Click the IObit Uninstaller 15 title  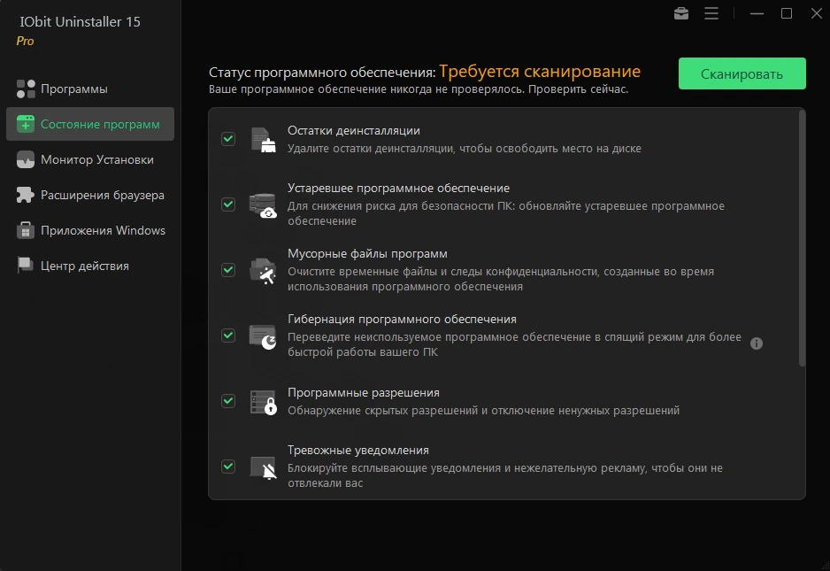point(80,22)
